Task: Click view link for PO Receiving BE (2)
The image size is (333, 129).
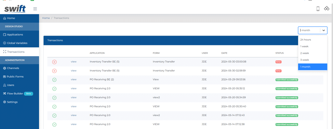Action: pos(73,79)
